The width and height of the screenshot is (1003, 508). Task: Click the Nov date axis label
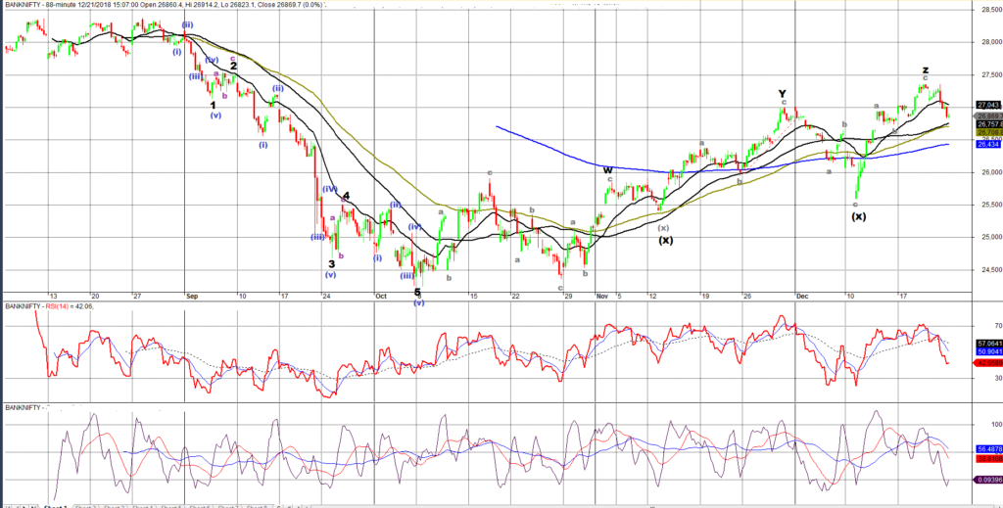coord(602,297)
